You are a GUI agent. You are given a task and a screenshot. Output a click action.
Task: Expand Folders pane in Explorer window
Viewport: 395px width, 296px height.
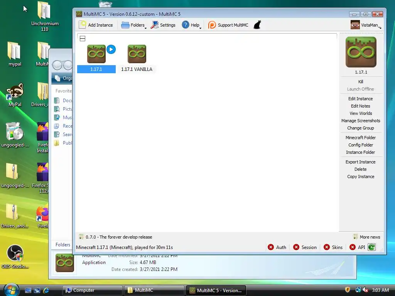tap(62, 245)
